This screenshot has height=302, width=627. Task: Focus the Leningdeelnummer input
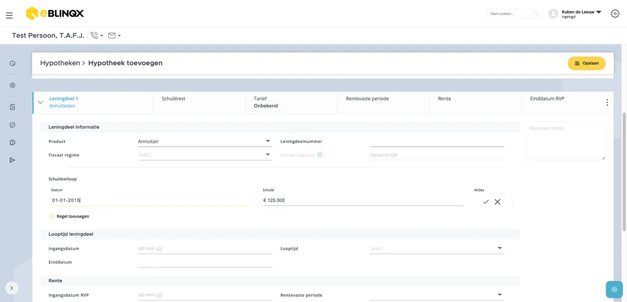coord(437,141)
